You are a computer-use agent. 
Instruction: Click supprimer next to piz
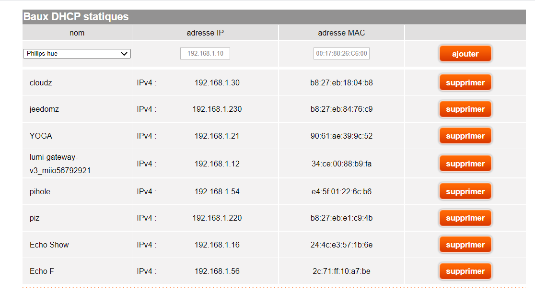[x=465, y=218]
